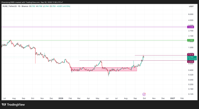Viewport: 199px width, 109px height.
Task: Click the 4.500 price axis label
Action: (191, 20)
